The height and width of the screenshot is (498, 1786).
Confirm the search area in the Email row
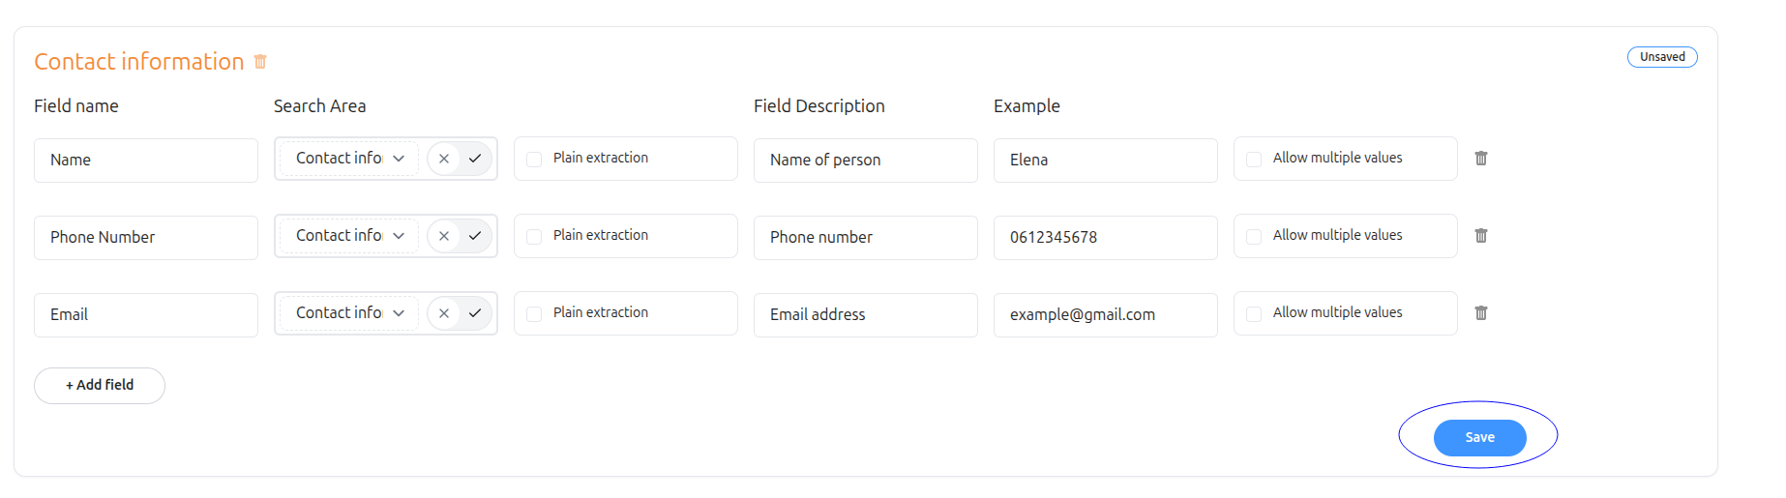(x=475, y=313)
